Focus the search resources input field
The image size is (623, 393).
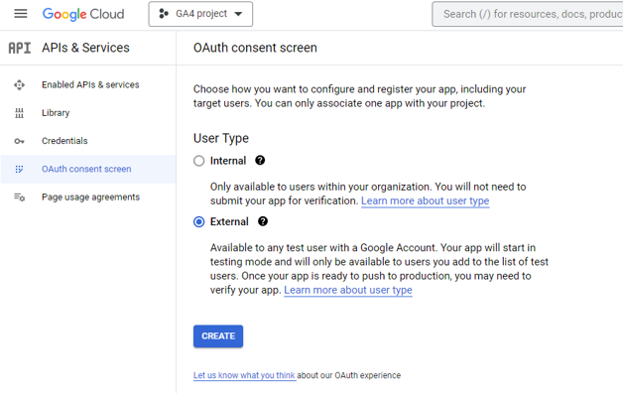pyautogui.click(x=529, y=14)
